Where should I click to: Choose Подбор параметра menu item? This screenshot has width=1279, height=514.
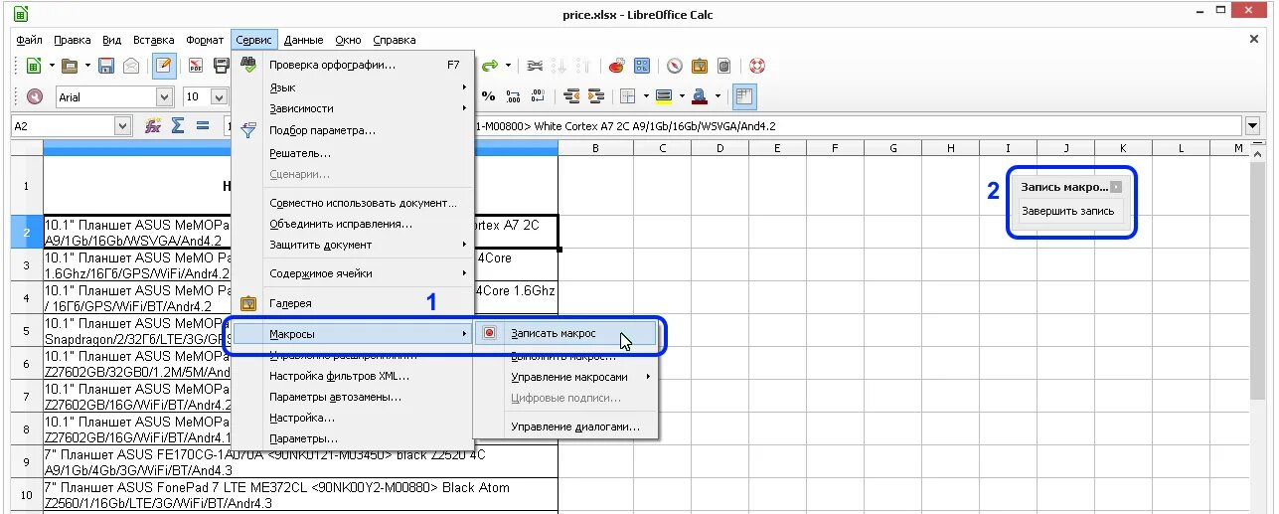[x=353, y=130]
